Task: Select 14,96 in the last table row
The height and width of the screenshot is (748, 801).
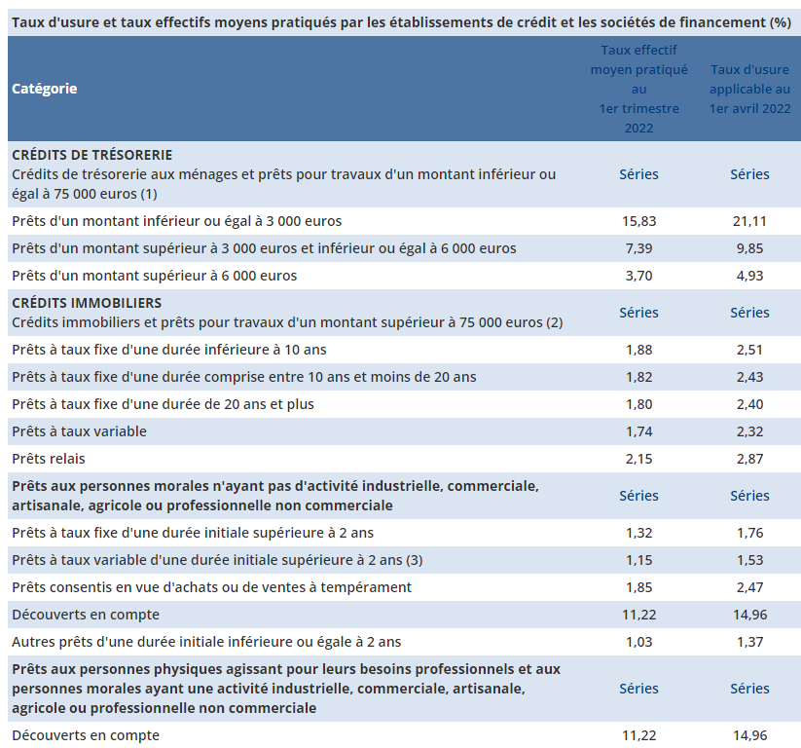Action: 749,735
